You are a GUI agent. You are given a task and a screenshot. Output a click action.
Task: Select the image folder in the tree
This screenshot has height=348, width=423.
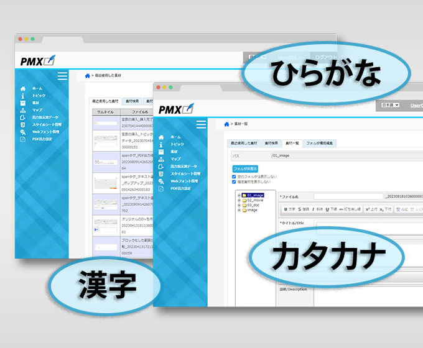click(x=252, y=210)
